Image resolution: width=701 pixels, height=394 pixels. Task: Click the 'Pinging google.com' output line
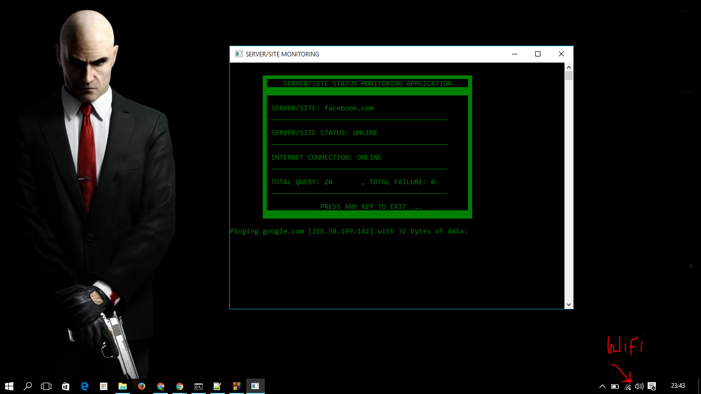tap(349, 231)
